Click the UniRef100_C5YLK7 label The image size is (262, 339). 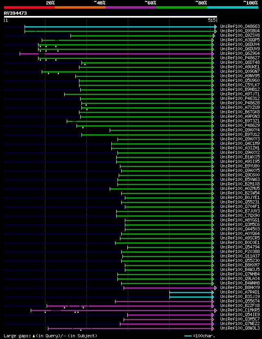point(240,85)
